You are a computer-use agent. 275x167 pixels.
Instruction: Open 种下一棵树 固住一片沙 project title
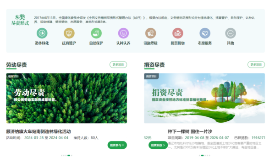[190, 131]
